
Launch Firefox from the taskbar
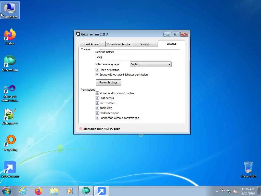(x=38, y=191)
